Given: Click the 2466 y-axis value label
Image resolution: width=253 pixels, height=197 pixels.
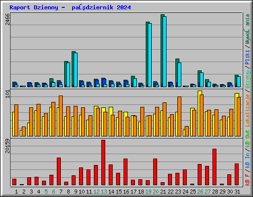Looking at the screenshot, I should click(7, 19).
